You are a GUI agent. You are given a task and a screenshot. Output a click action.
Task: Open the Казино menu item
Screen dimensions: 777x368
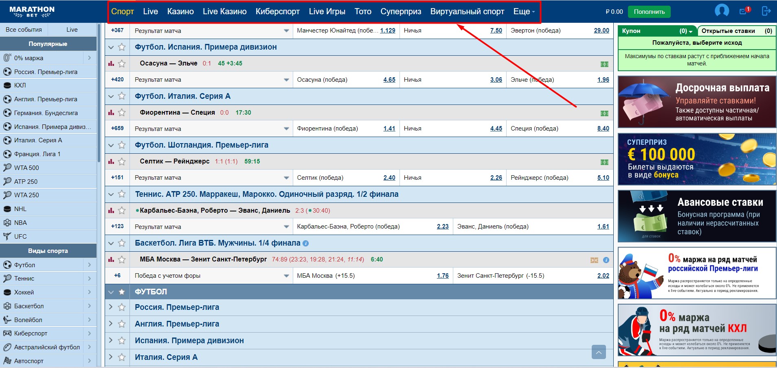pos(180,11)
